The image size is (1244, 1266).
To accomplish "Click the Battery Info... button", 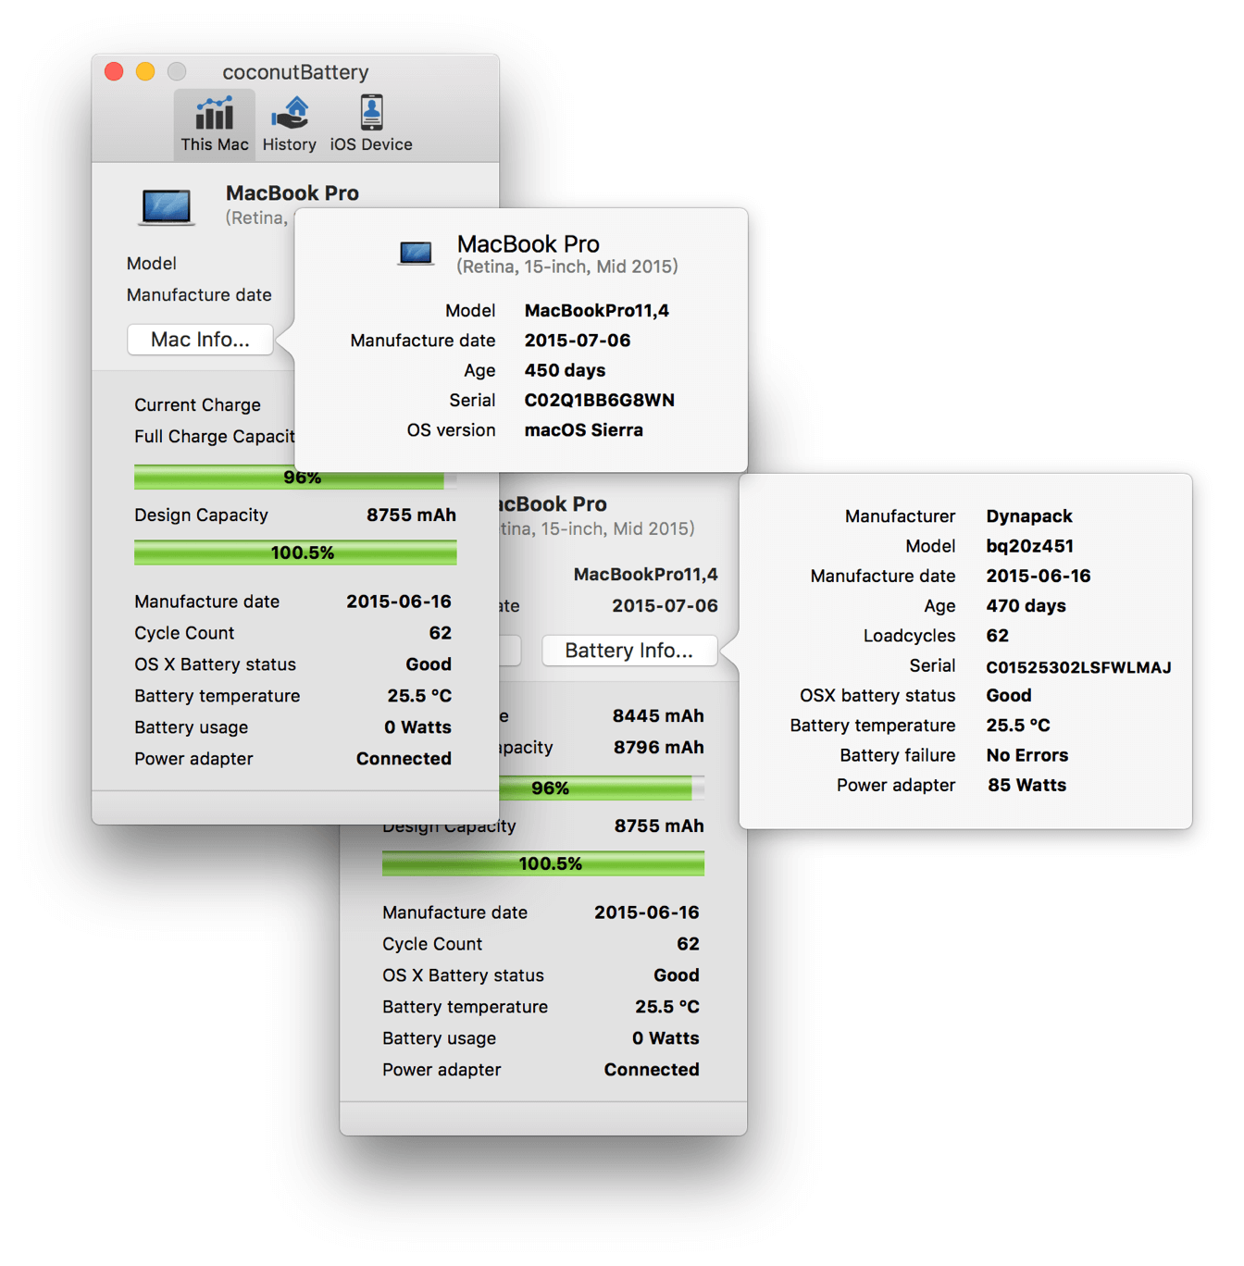I will (628, 651).
